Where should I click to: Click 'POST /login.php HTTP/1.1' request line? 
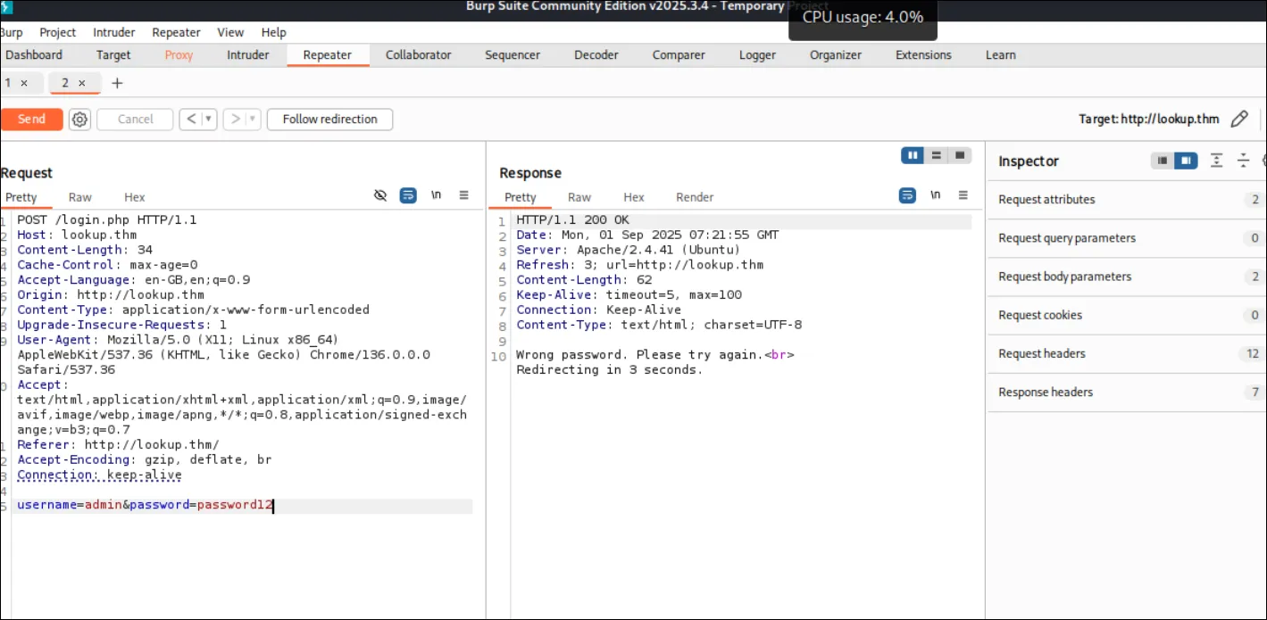pos(107,219)
